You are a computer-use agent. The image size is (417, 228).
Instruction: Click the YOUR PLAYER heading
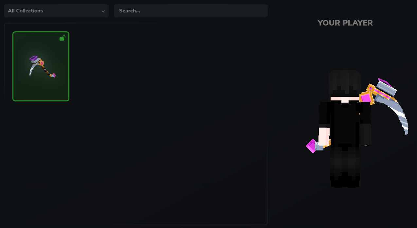(345, 23)
